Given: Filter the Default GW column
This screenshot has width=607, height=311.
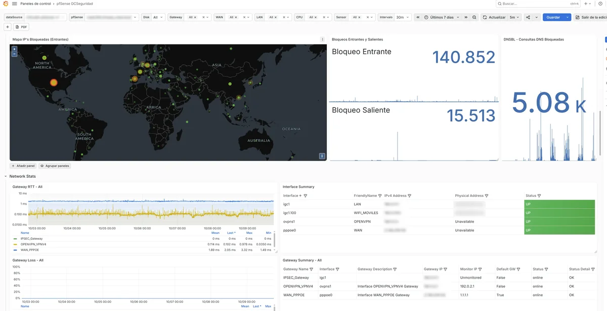Looking at the screenshot, I should coord(518,269).
